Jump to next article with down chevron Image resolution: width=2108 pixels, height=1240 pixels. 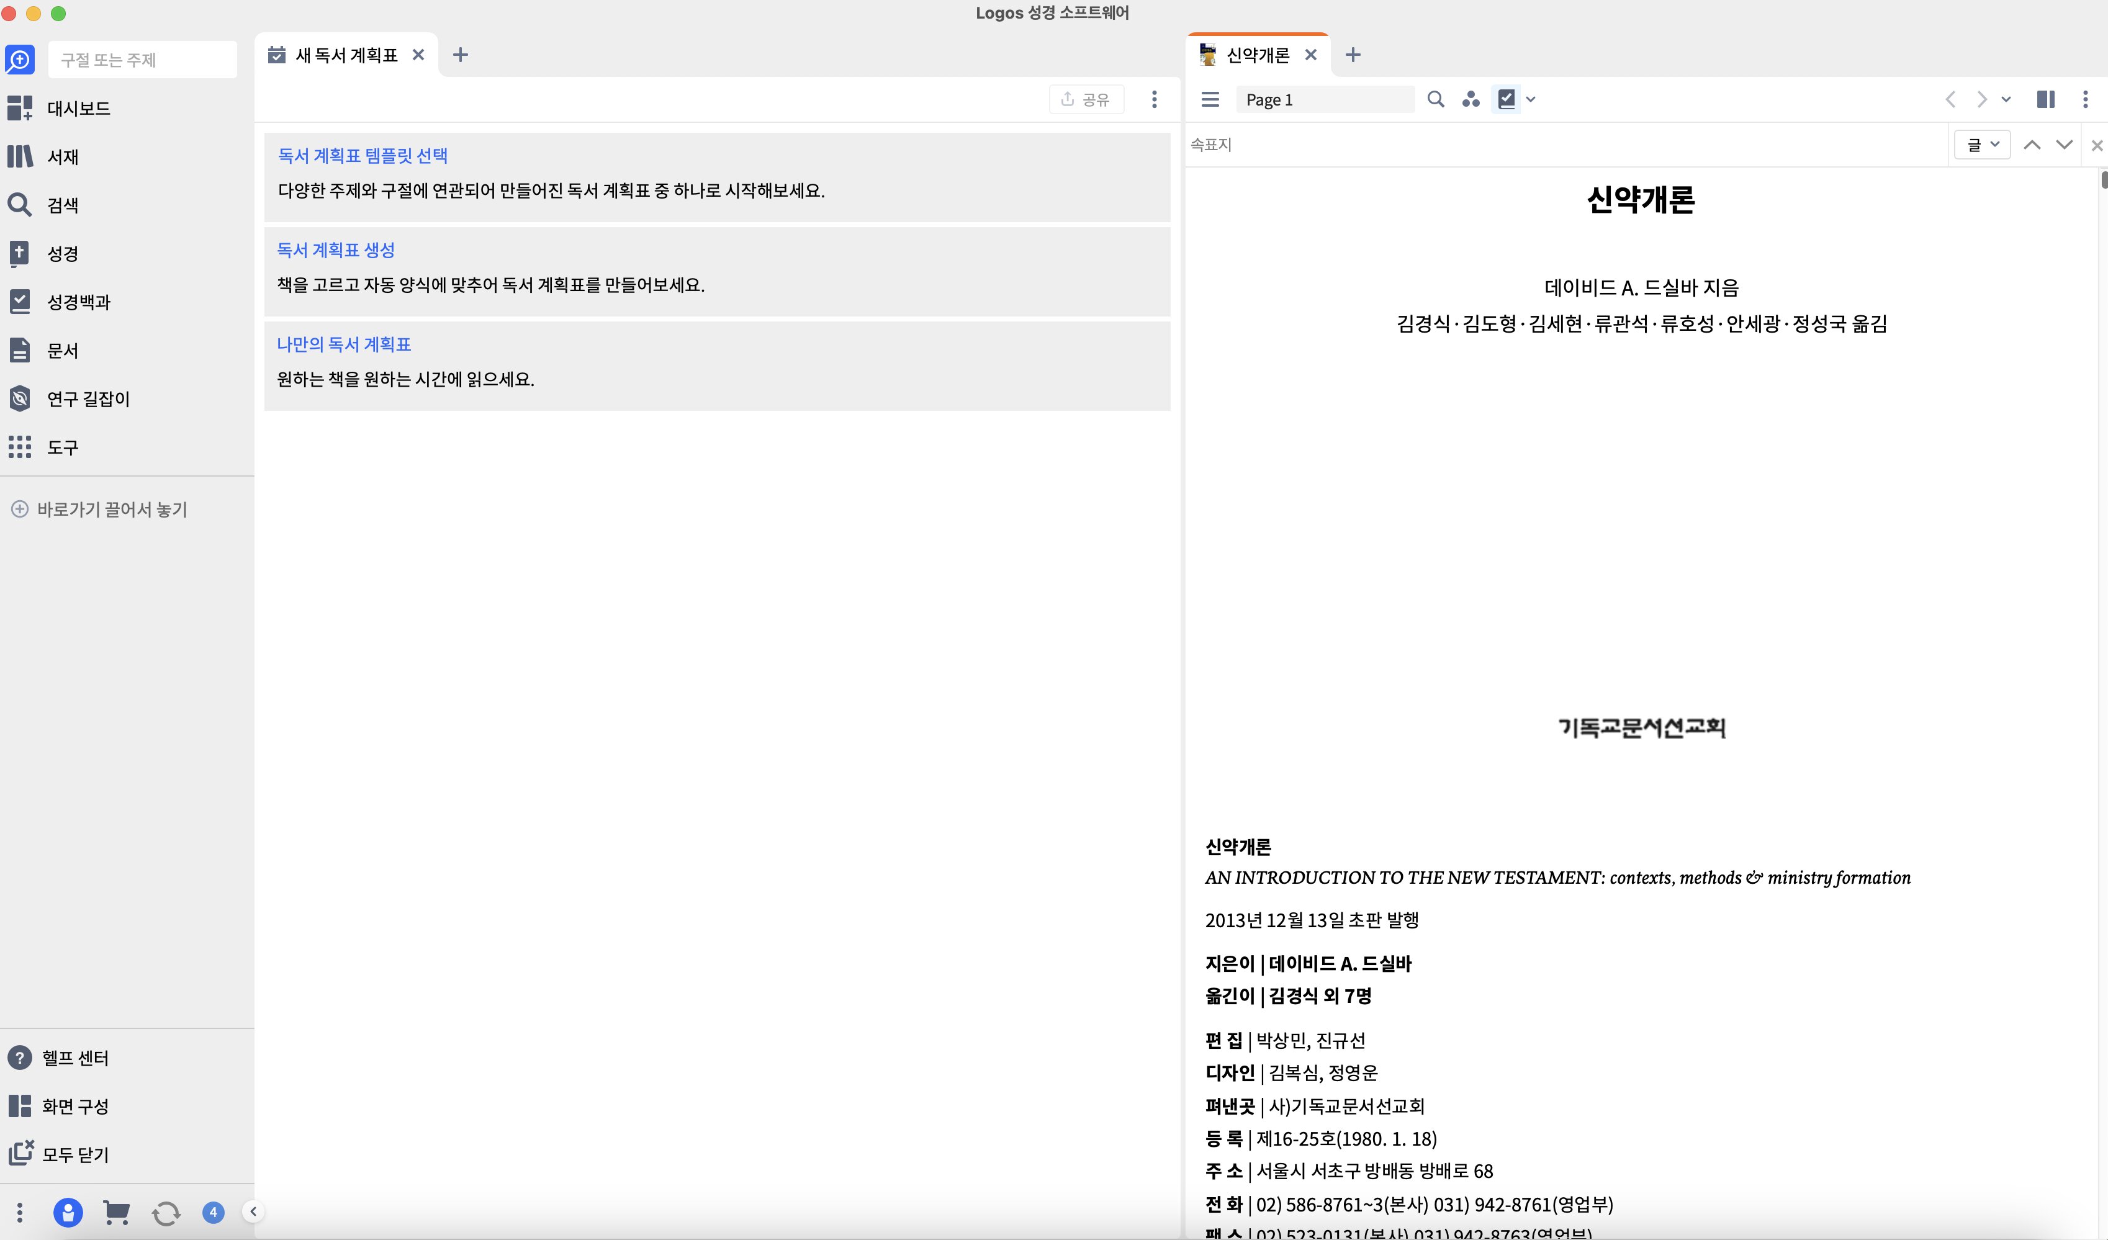coord(2065,145)
